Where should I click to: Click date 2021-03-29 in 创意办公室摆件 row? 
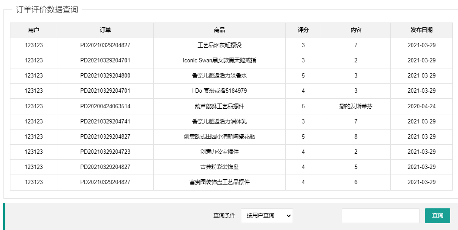click(422, 152)
